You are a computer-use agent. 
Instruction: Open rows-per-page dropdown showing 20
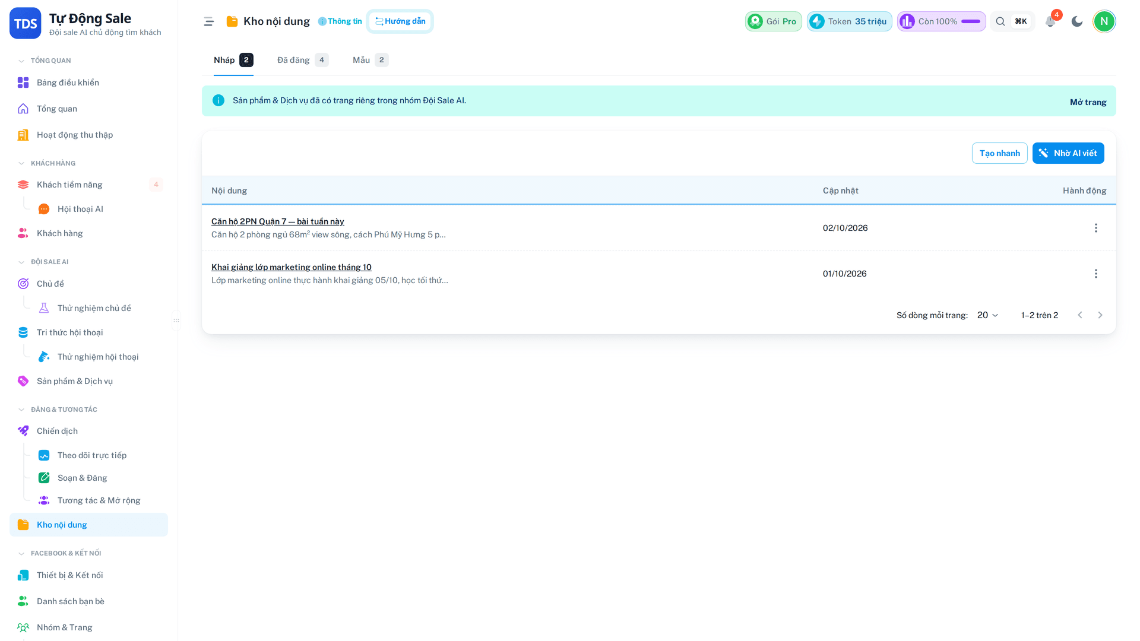988,315
